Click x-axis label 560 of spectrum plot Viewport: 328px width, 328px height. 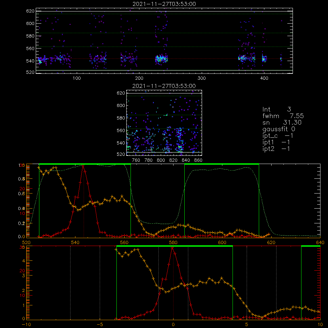pyautogui.click(x=124, y=242)
